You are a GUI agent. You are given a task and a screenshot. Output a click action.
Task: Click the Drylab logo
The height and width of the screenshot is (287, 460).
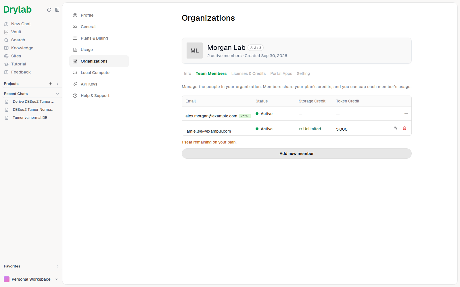click(x=18, y=9)
